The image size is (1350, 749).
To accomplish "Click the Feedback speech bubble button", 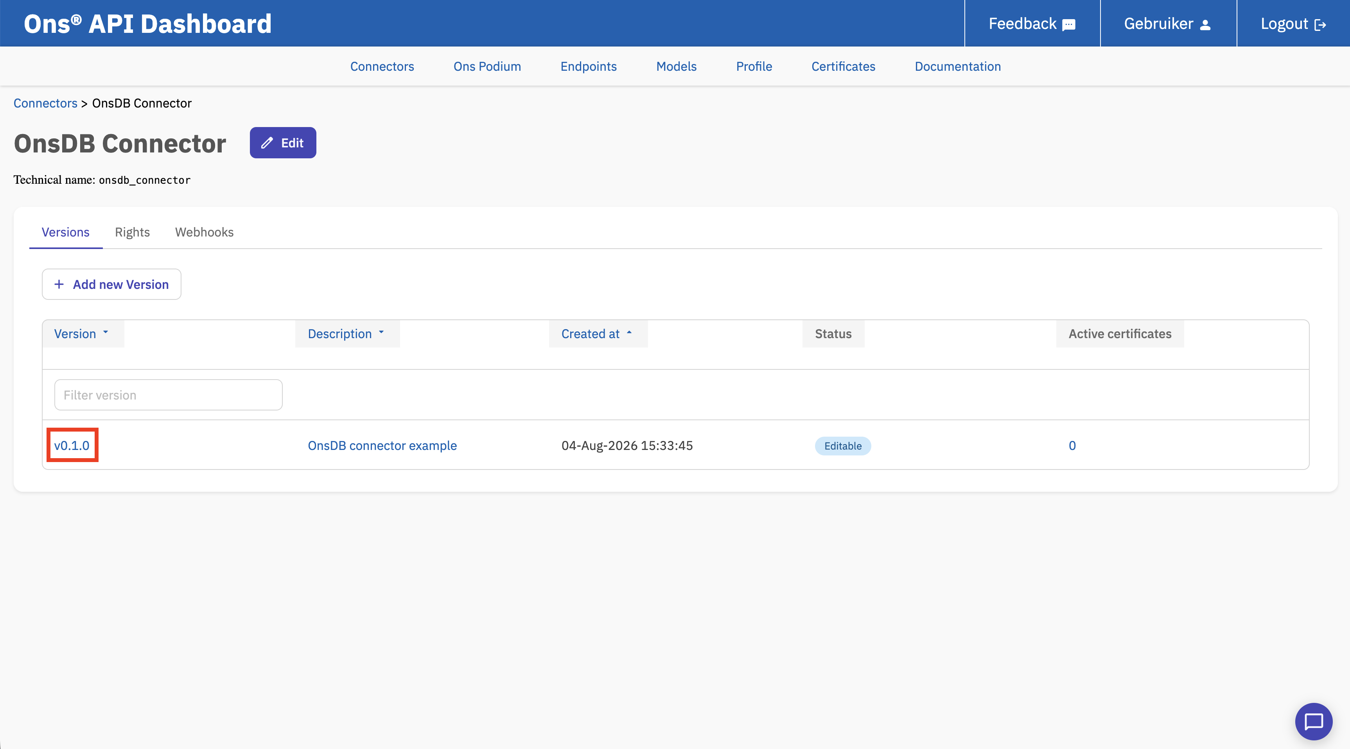I will tap(1032, 23).
